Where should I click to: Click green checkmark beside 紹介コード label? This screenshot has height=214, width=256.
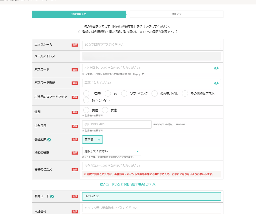[x=52, y=196]
